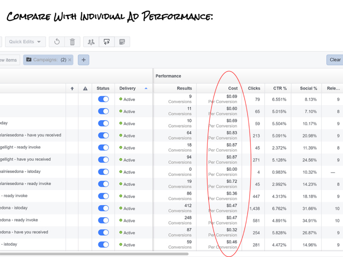Click the warning triangle column header
This screenshot has height=257, width=343.
click(85, 88)
